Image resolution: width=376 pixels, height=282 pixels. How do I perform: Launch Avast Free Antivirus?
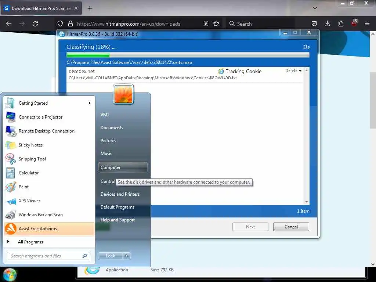pyautogui.click(x=49, y=228)
